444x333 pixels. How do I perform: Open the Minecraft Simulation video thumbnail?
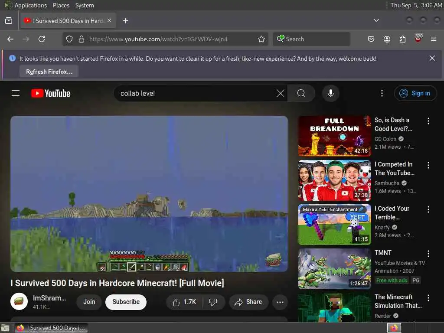(334, 307)
